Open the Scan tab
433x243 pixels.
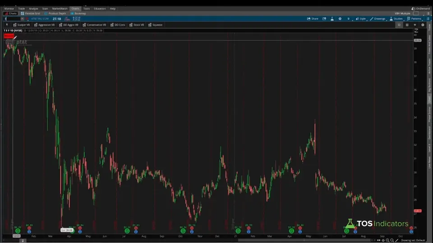coord(45,9)
